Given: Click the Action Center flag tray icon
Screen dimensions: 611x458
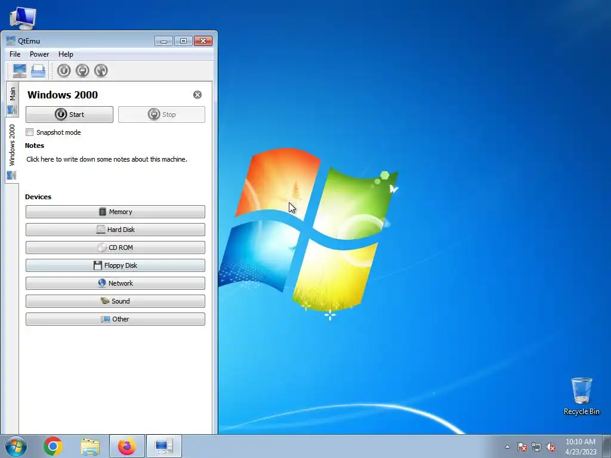Looking at the screenshot, I should pos(522,447).
